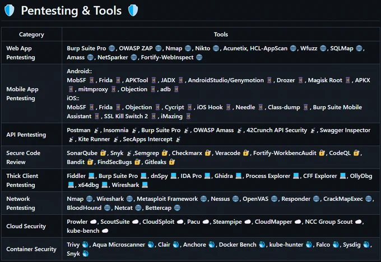This screenshot has height=262, width=381.
Task: Select the Thick Client Pentesting category cell
Action: (x=31, y=180)
